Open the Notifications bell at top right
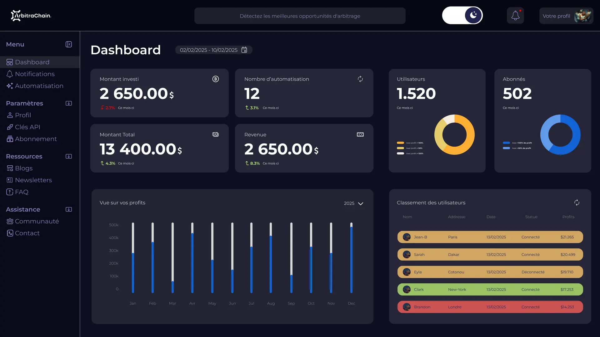The width and height of the screenshot is (600, 337). pos(515,15)
